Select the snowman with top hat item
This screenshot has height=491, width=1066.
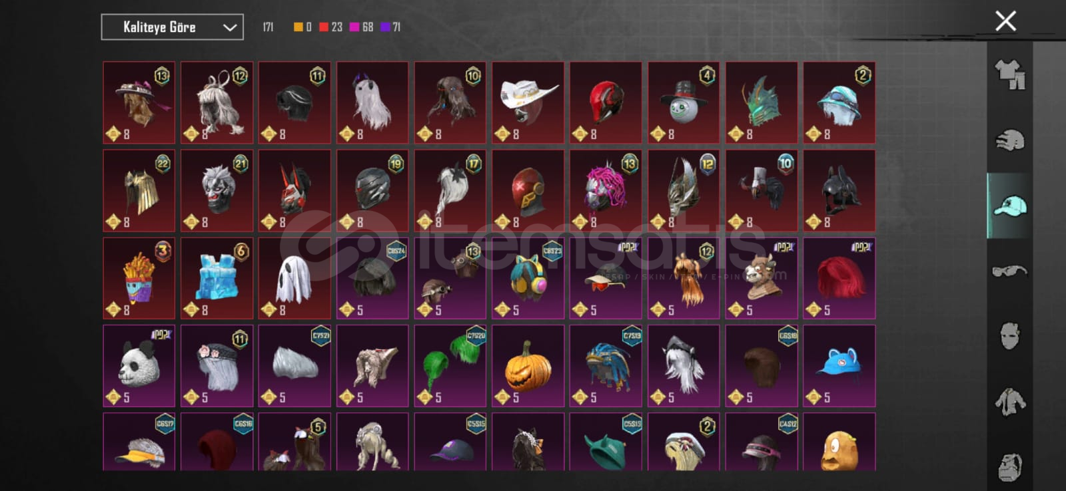684,102
